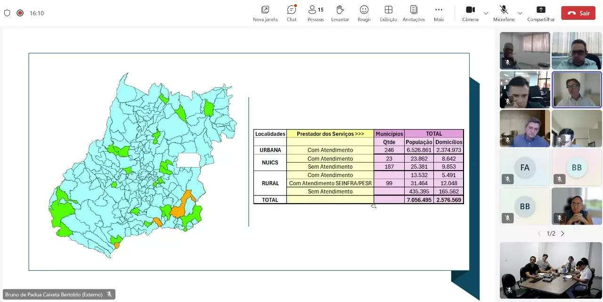Viewport: 603px width, 302px height.
Task: Show the Pessoas participants list
Action: pos(316,13)
